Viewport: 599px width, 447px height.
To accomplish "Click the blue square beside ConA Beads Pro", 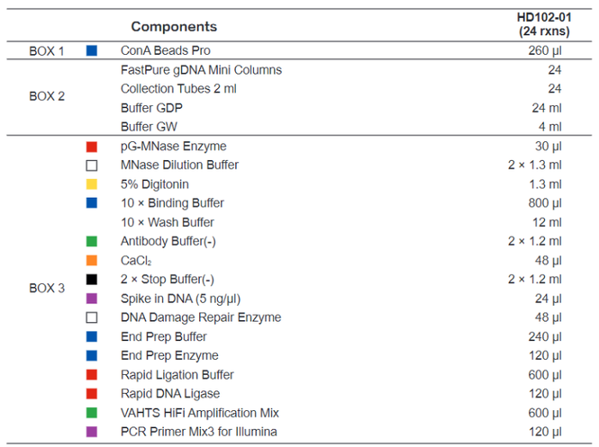I will [x=92, y=50].
